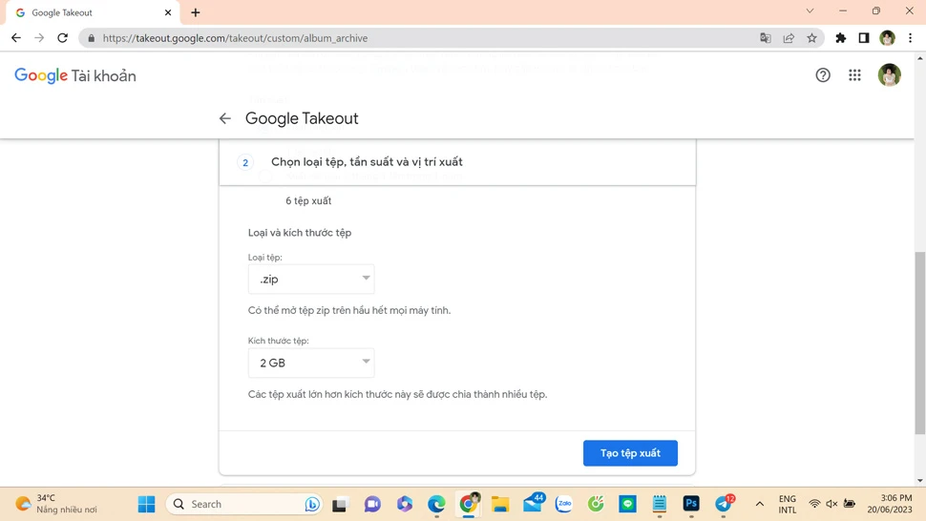Open Microsoft Edge from the taskbar

point(436,504)
